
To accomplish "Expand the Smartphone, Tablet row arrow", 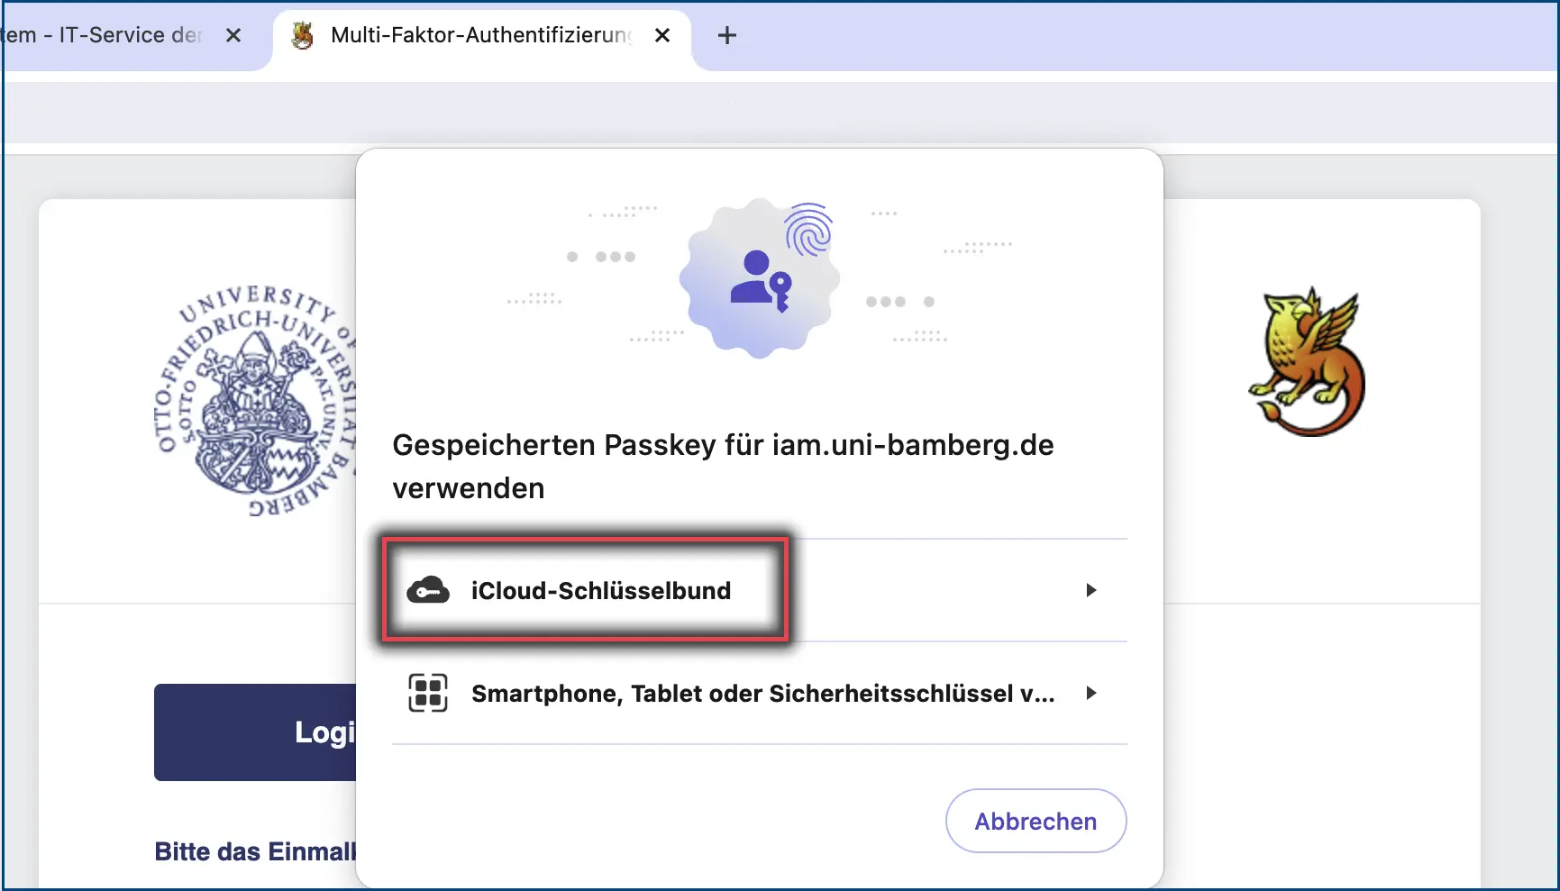I will tap(1090, 693).
